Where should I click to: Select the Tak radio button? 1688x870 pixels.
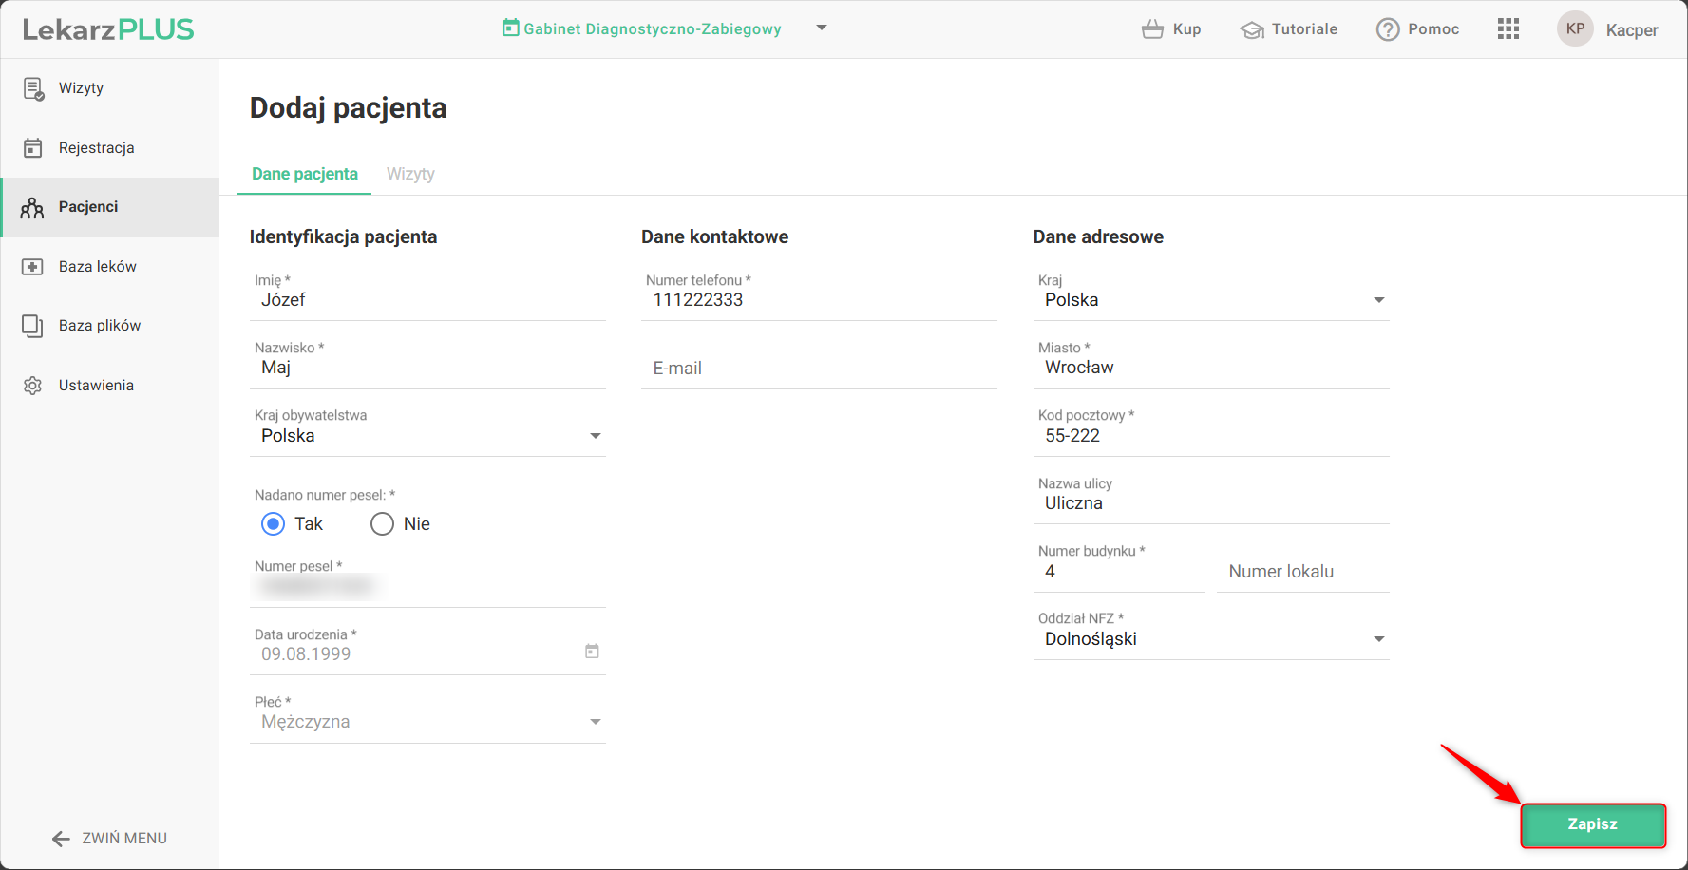pos(274,524)
